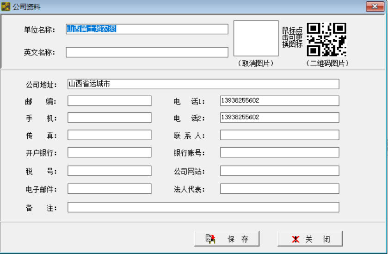
Task: Click the 保存 button
Action: pyautogui.click(x=227, y=239)
